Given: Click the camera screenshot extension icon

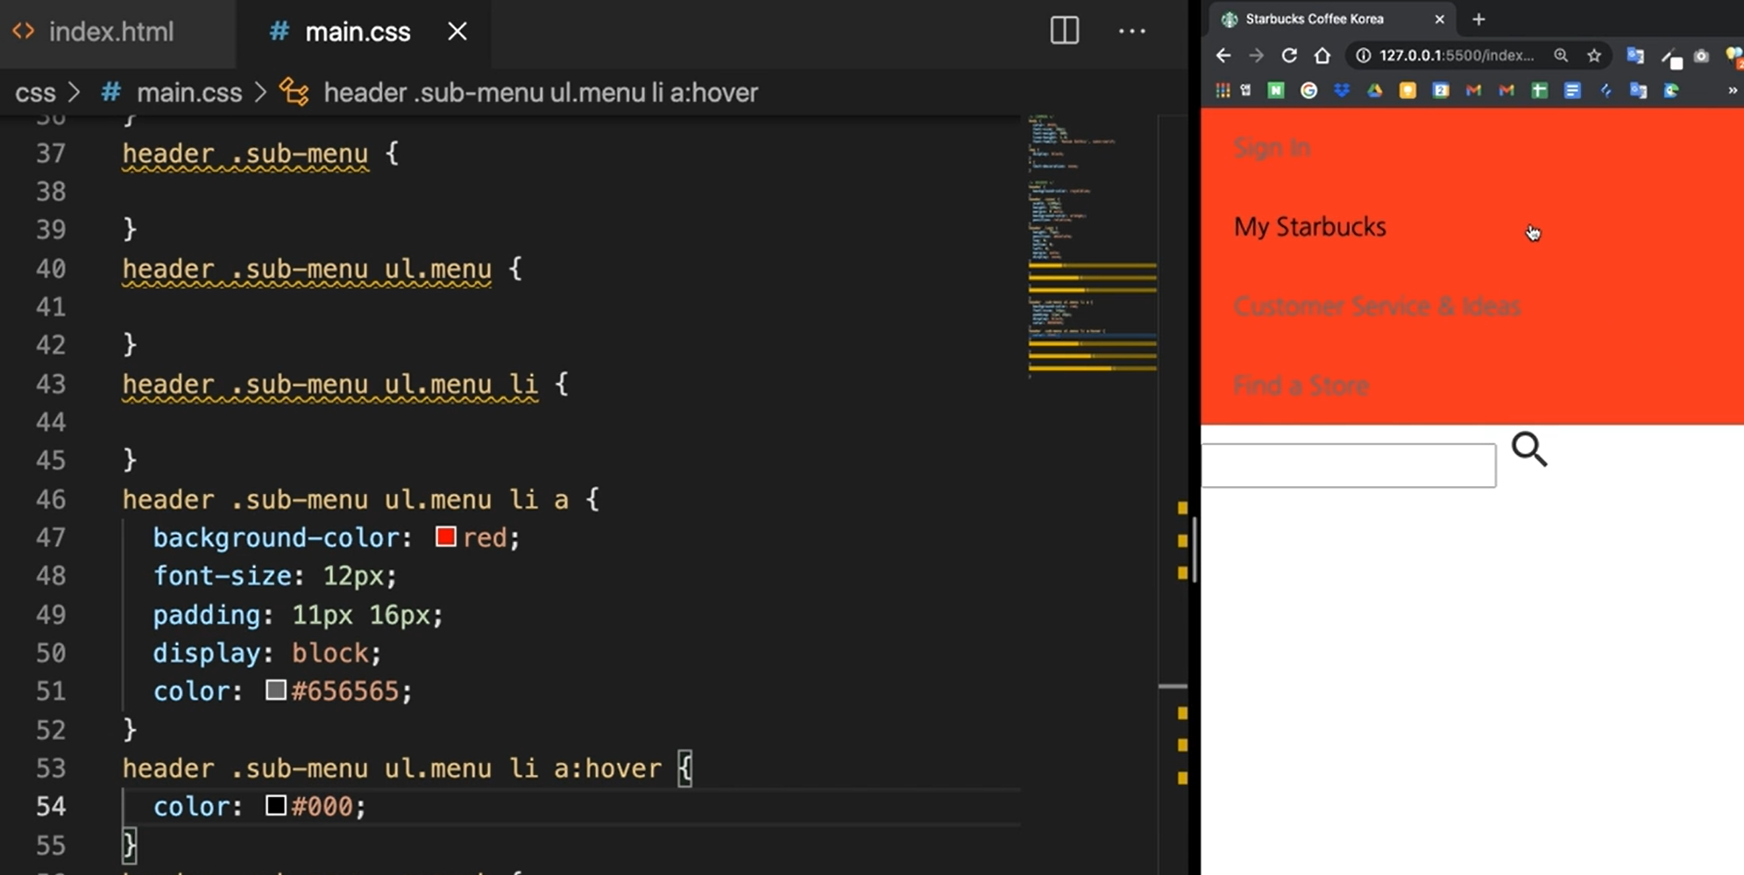Looking at the screenshot, I should tap(1701, 55).
